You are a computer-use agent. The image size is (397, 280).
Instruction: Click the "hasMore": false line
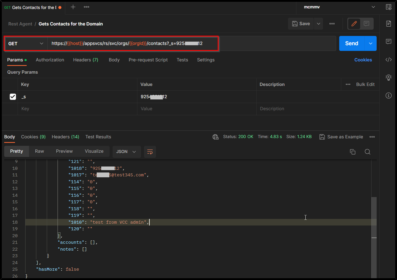pyautogui.click(x=57, y=269)
